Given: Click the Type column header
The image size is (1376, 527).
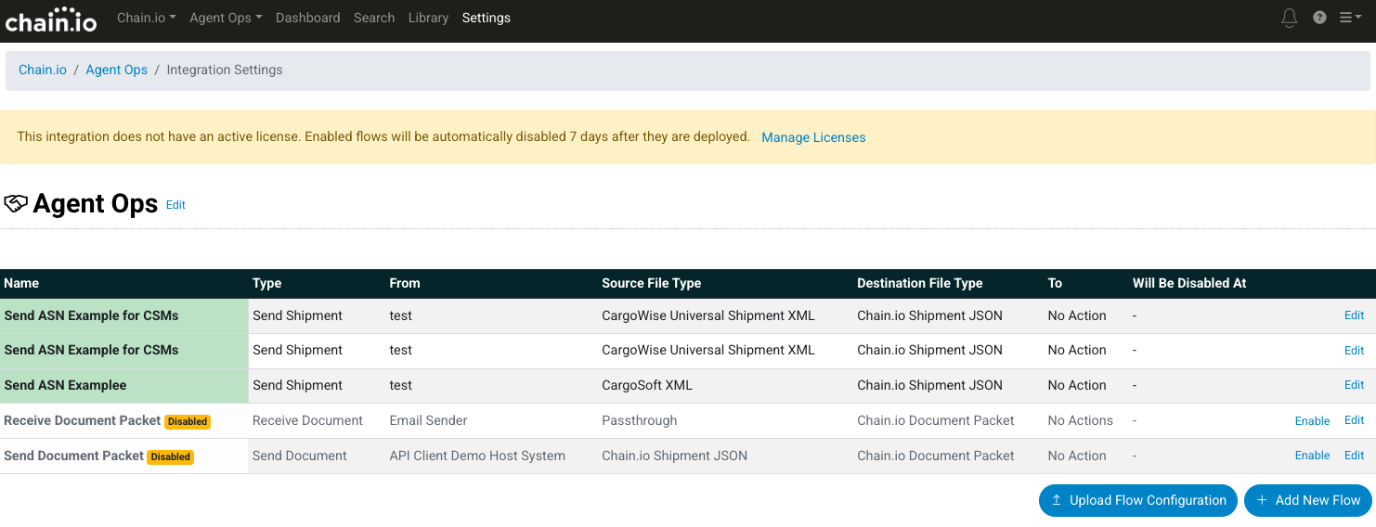Looking at the screenshot, I should [x=266, y=283].
